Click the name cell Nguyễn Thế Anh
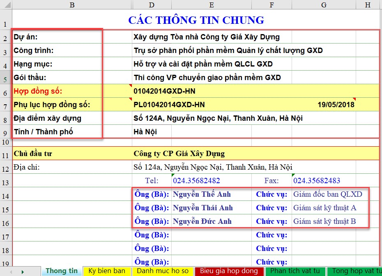 (x=202, y=194)
